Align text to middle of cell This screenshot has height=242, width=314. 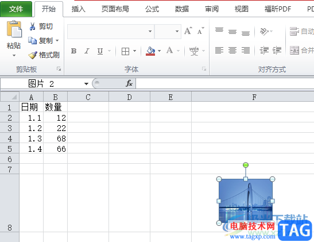coord(232,31)
